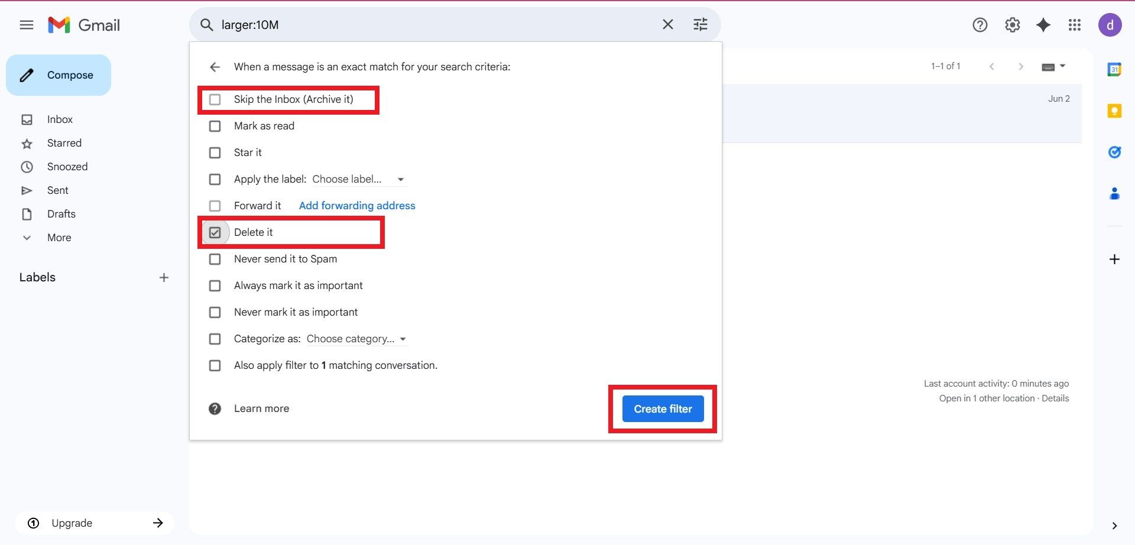Open the Google apps grid
The width and height of the screenshot is (1135, 545).
[x=1074, y=25]
